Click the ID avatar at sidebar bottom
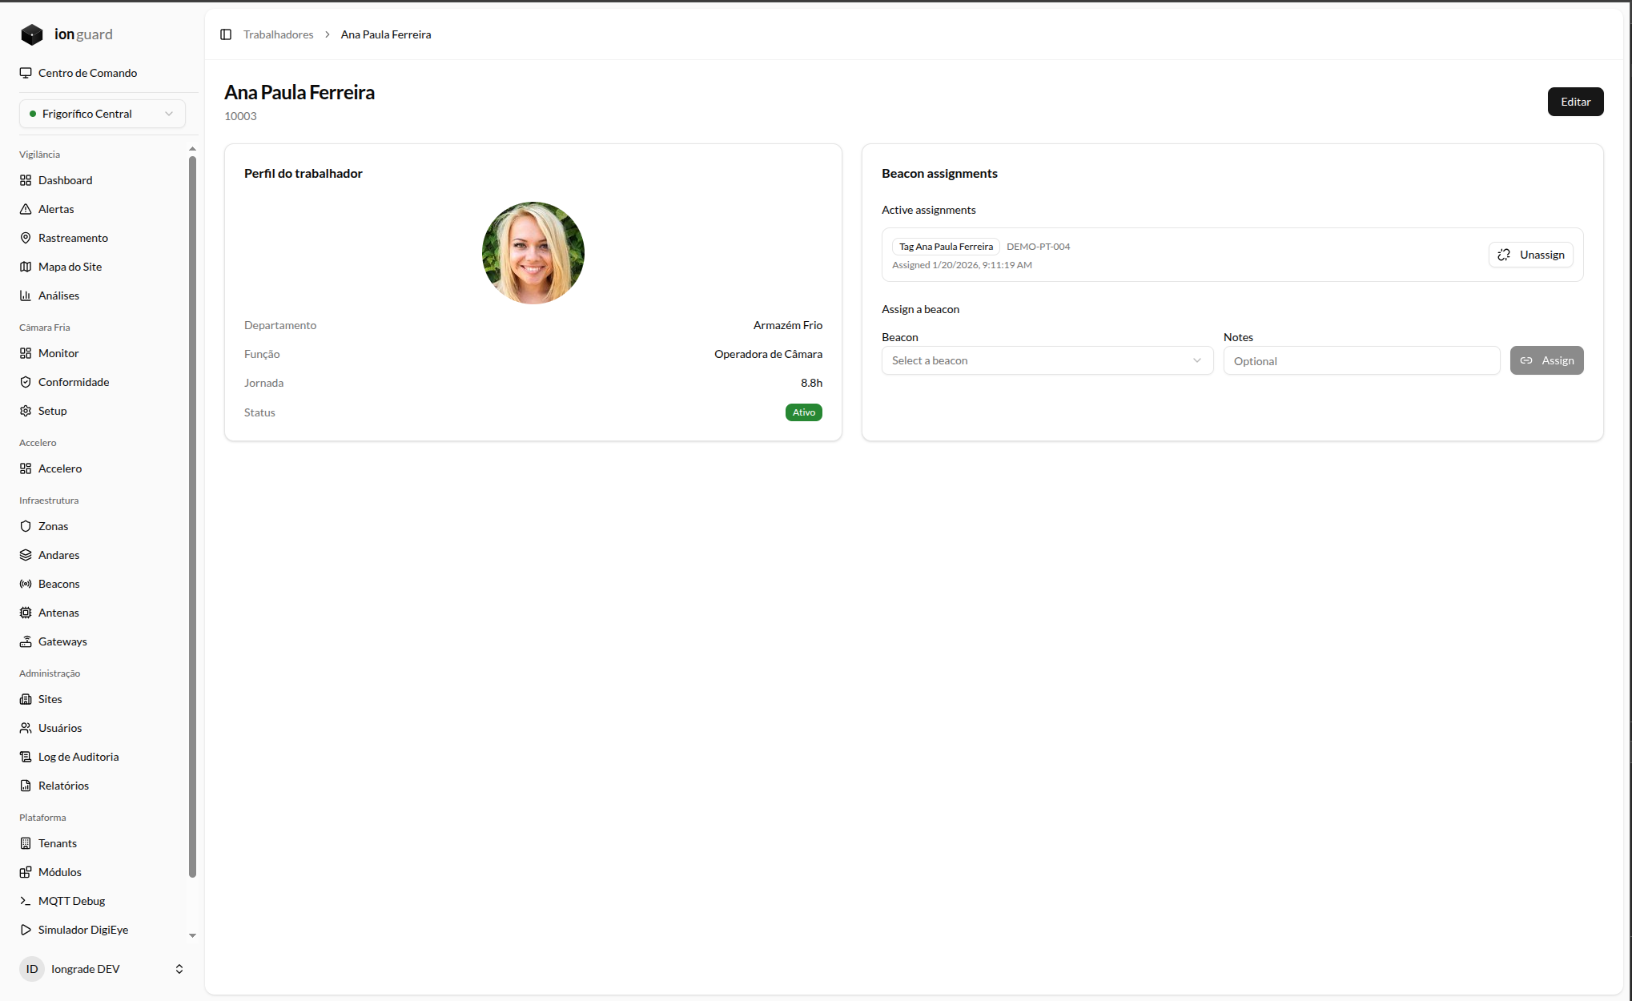Image resolution: width=1632 pixels, height=1001 pixels. pyautogui.click(x=32, y=969)
